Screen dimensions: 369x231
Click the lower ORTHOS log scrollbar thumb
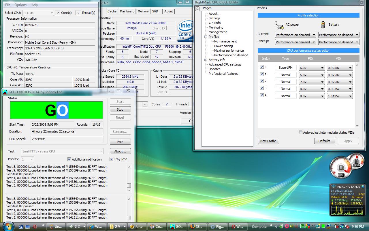129,218
